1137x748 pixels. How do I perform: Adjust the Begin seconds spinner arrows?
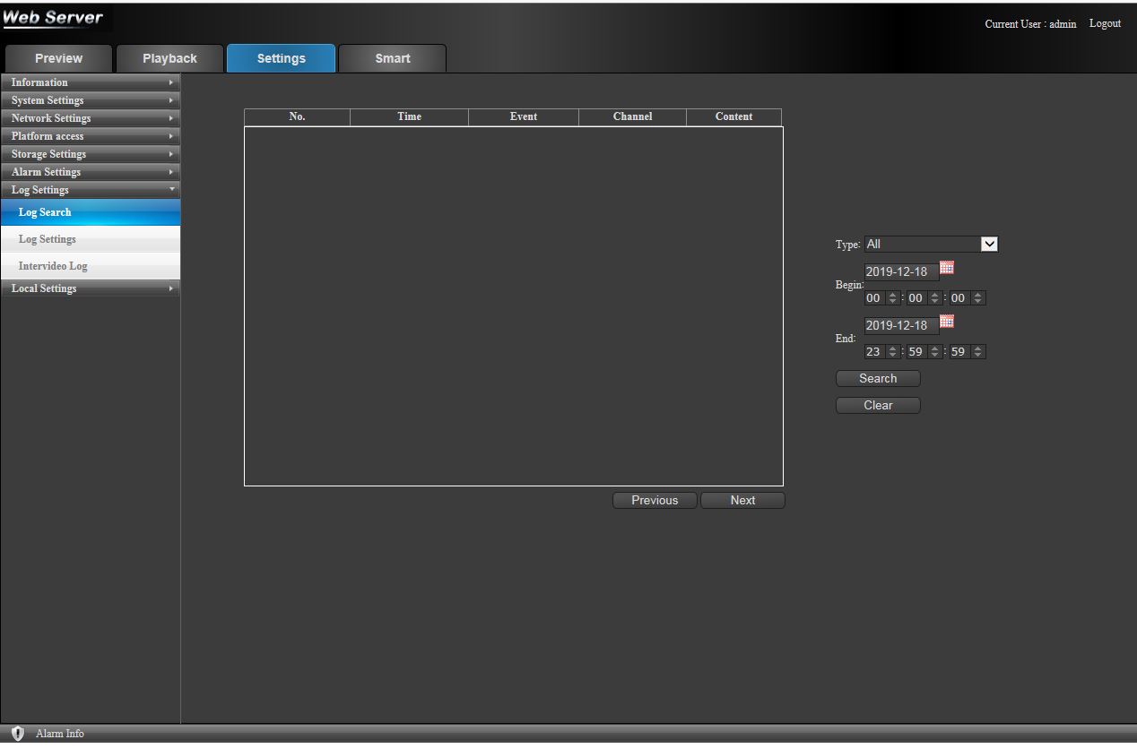977,298
